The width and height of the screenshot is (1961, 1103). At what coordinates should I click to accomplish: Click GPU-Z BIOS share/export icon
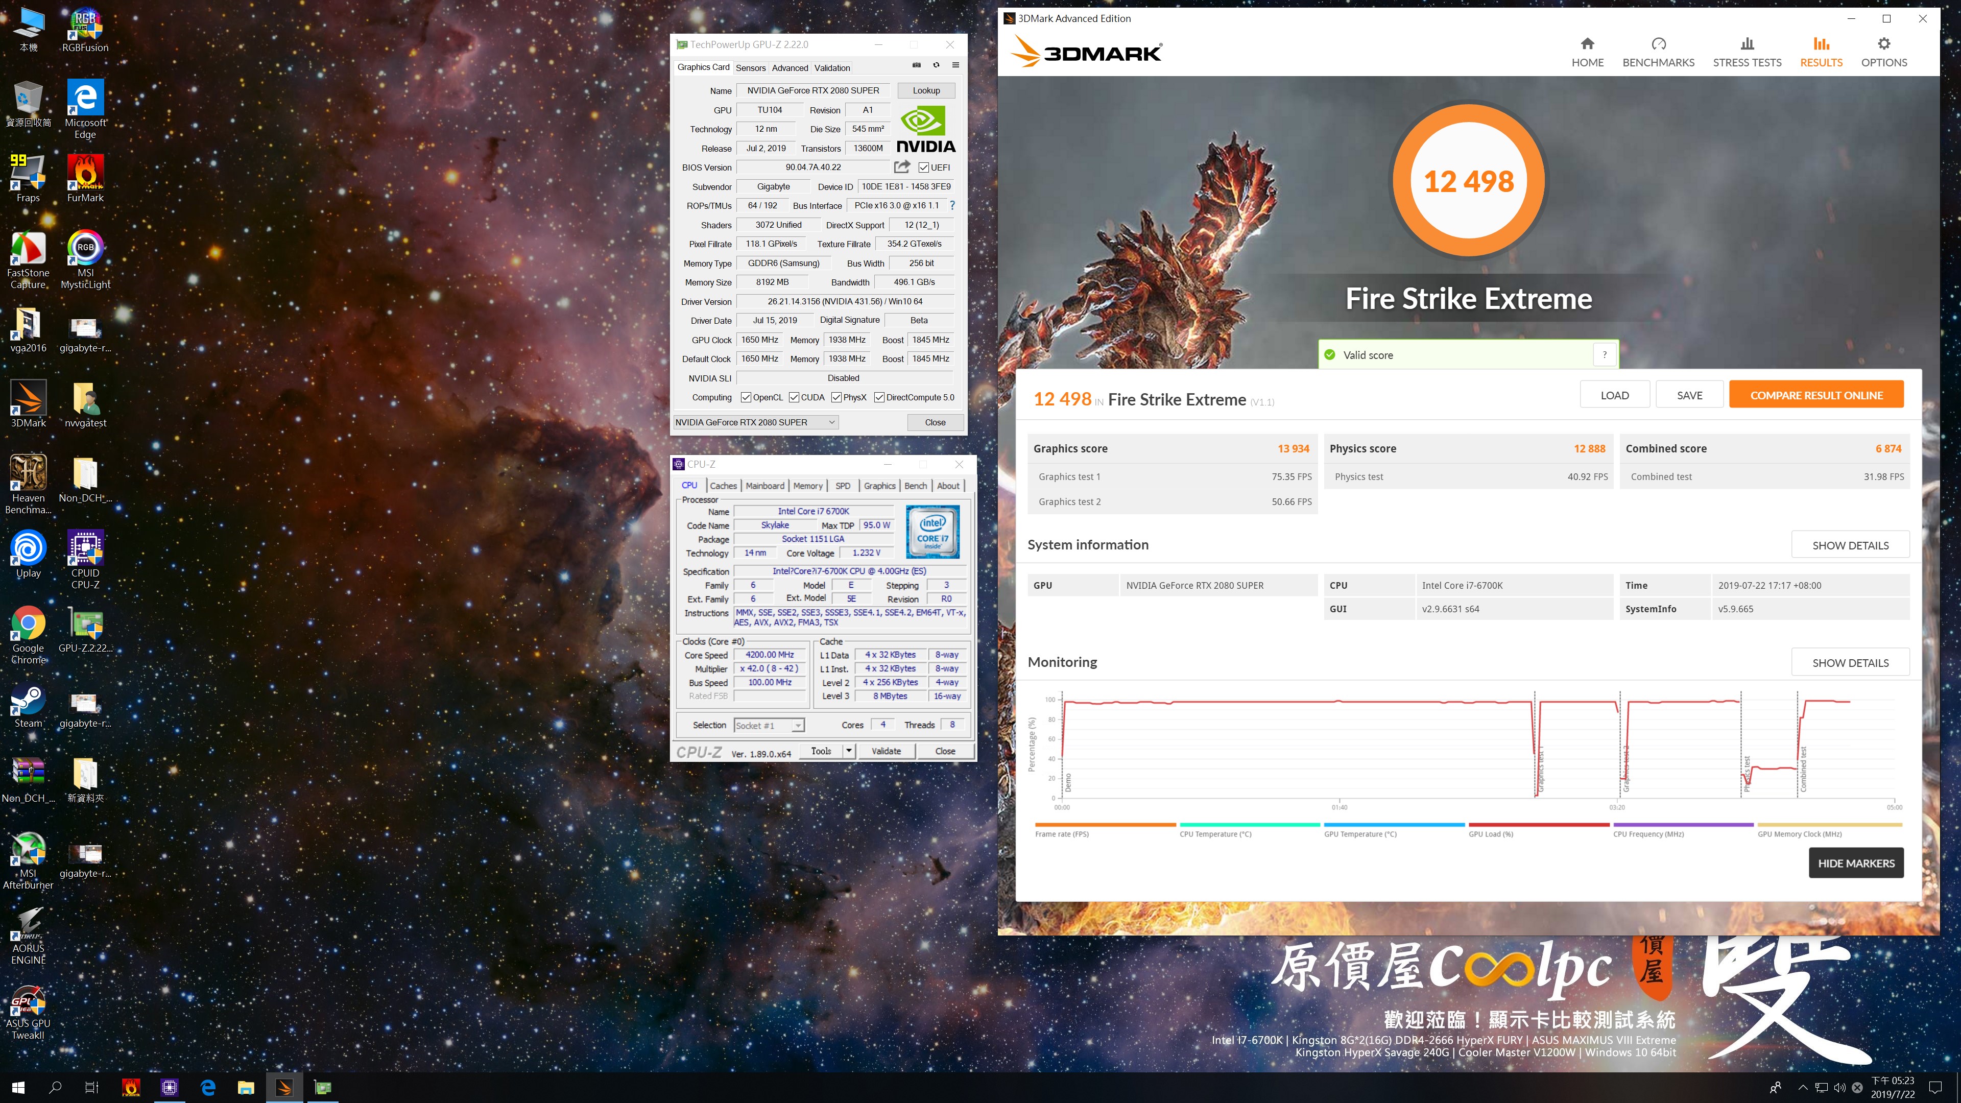(902, 166)
